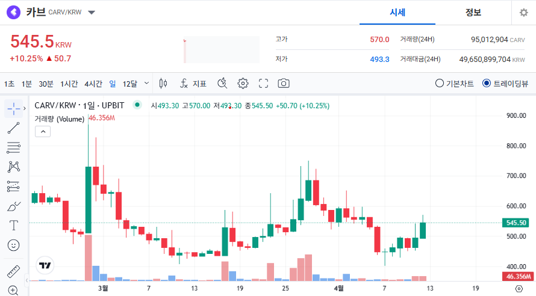Click the 3월 date axis label

click(103, 289)
